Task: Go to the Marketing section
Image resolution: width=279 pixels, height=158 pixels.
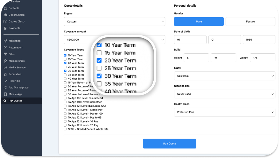Action: [21, 41]
